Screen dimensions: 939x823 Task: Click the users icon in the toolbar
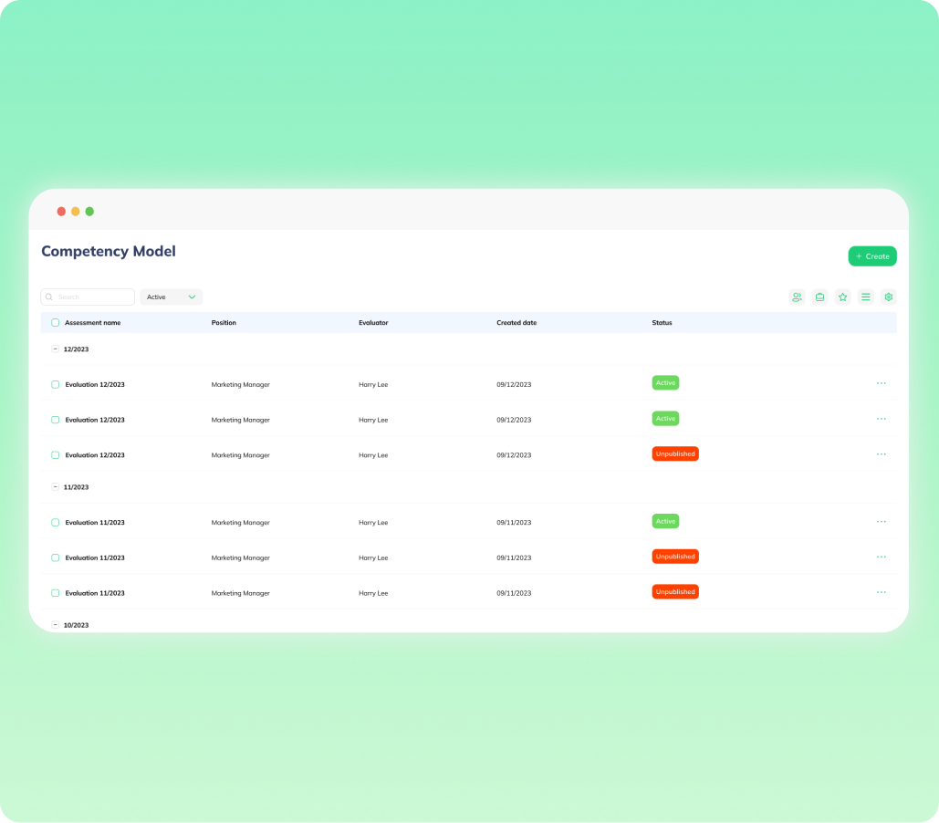click(797, 297)
